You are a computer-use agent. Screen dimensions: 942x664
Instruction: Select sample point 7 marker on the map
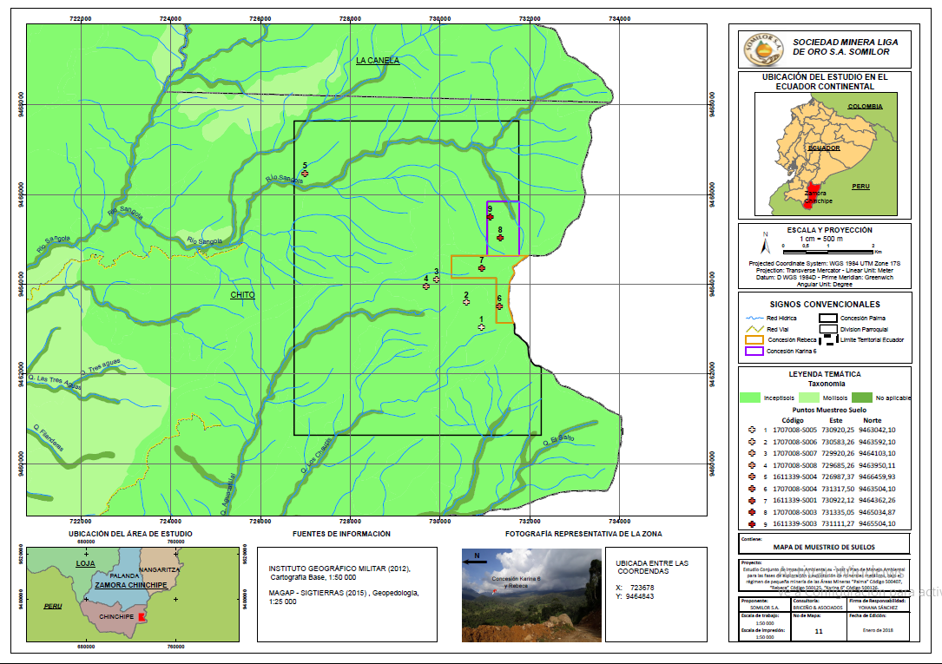(482, 268)
